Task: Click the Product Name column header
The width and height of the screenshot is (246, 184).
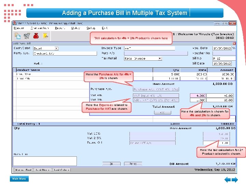Action: 84,70
